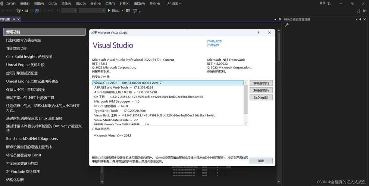Viewport: 369px width, 186px height.
Task: Click the navigate forward arrow icon
Action: (11, 10)
